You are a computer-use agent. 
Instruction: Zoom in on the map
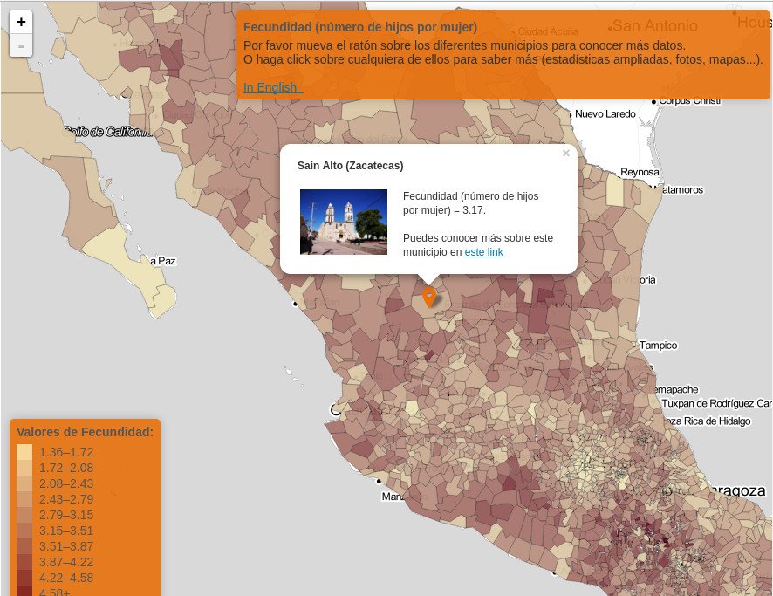[21, 22]
